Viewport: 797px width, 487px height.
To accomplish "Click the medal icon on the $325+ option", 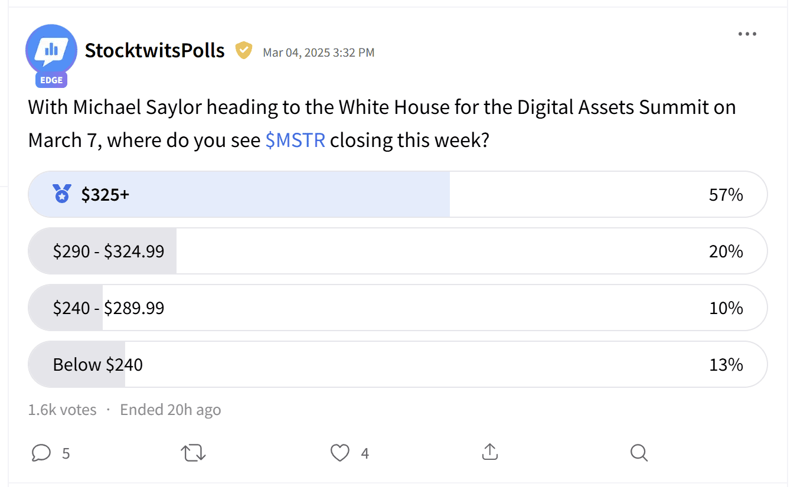I will coord(62,194).
